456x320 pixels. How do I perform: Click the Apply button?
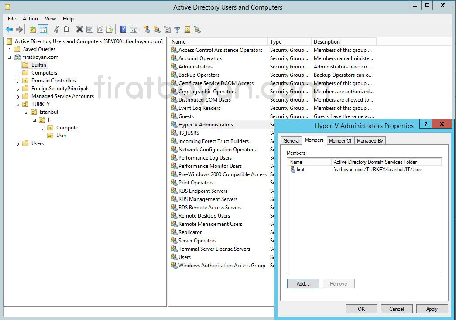(x=432, y=309)
